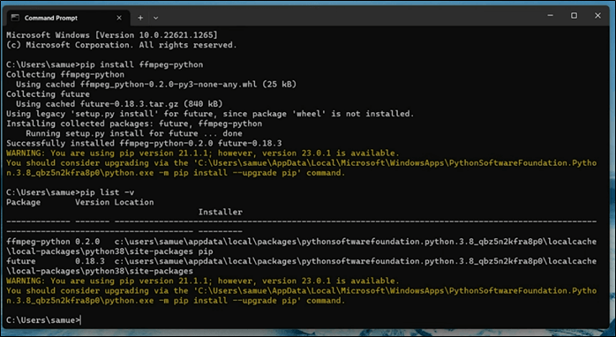The image size is (616, 337).
Task: Click the Microsoft Corporation copyright line
Action: click(122, 45)
